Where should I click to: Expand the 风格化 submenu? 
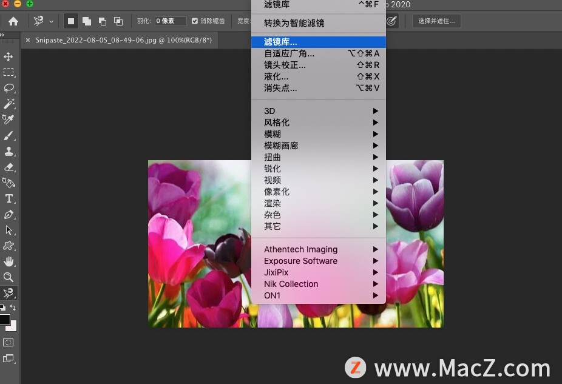(319, 123)
